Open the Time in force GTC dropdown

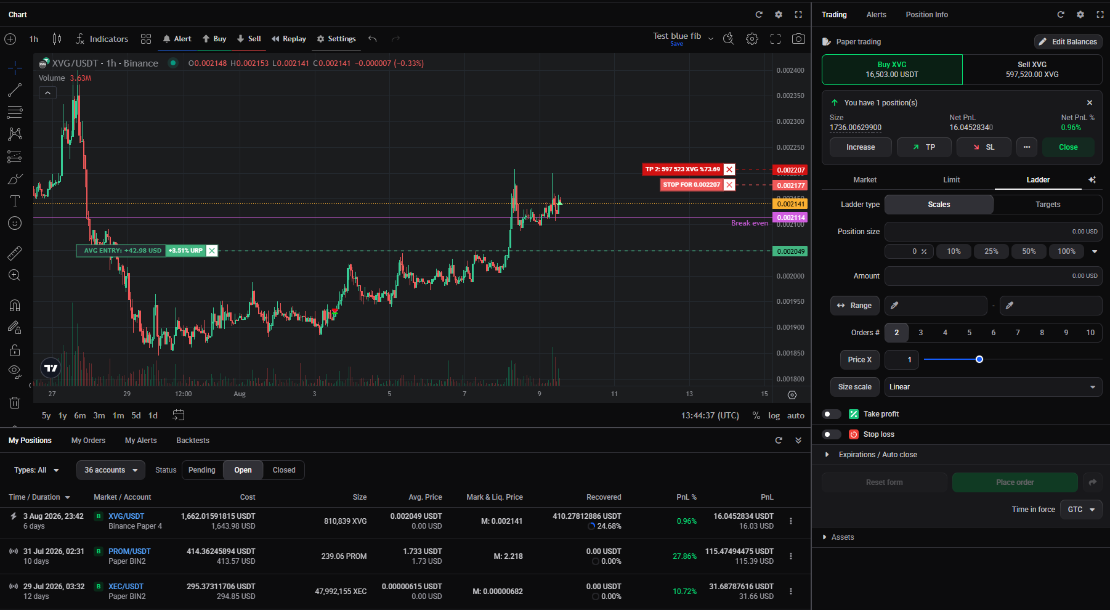(1081, 510)
